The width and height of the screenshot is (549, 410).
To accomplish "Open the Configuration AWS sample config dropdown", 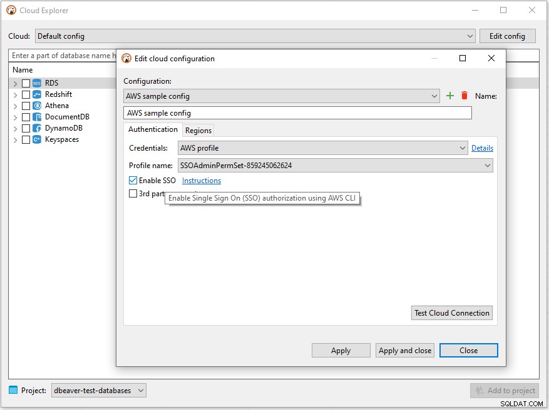I will pyautogui.click(x=281, y=96).
